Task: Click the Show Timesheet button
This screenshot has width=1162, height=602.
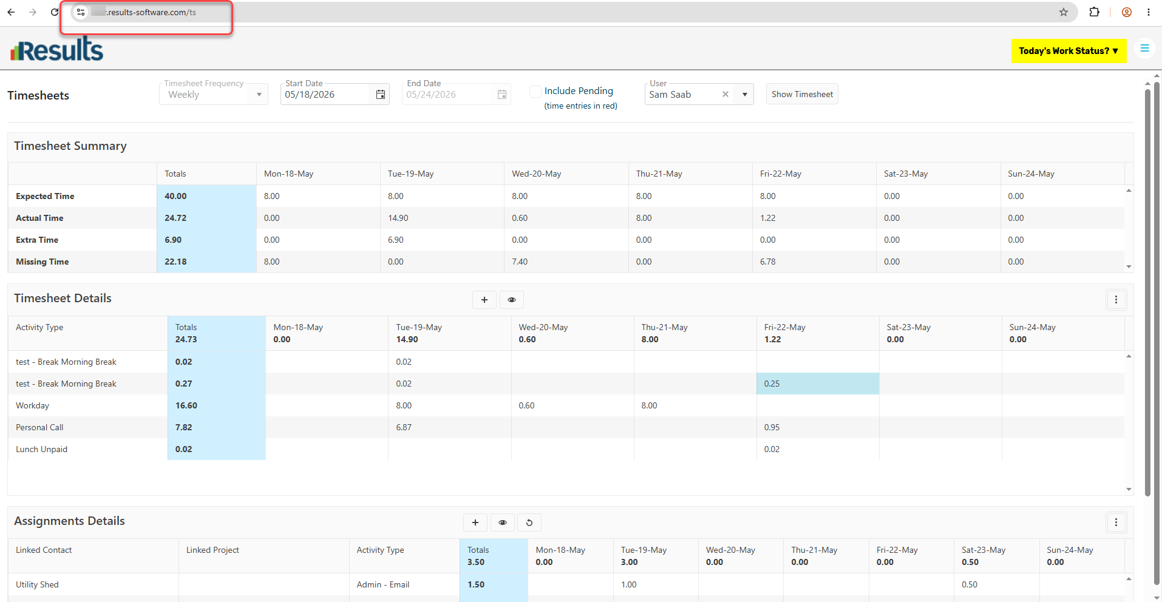Action: point(802,94)
